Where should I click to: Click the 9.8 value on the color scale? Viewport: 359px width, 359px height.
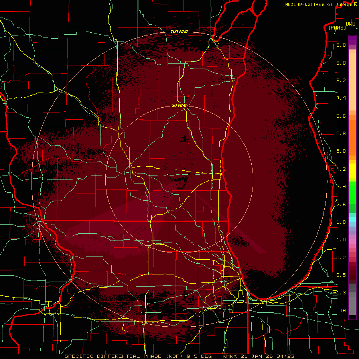[341, 45]
